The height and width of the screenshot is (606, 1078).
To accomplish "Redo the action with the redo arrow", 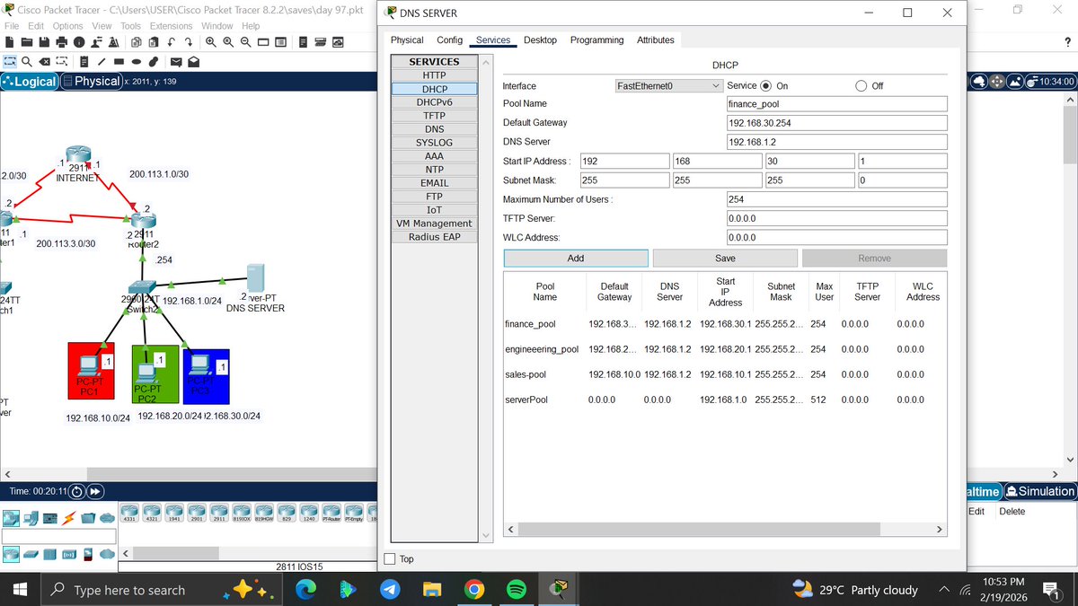I will coord(189,42).
